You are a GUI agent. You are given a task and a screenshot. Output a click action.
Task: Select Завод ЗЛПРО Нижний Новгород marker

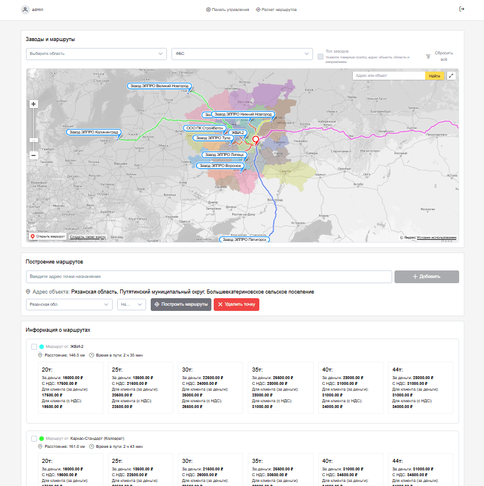(x=243, y=114)
